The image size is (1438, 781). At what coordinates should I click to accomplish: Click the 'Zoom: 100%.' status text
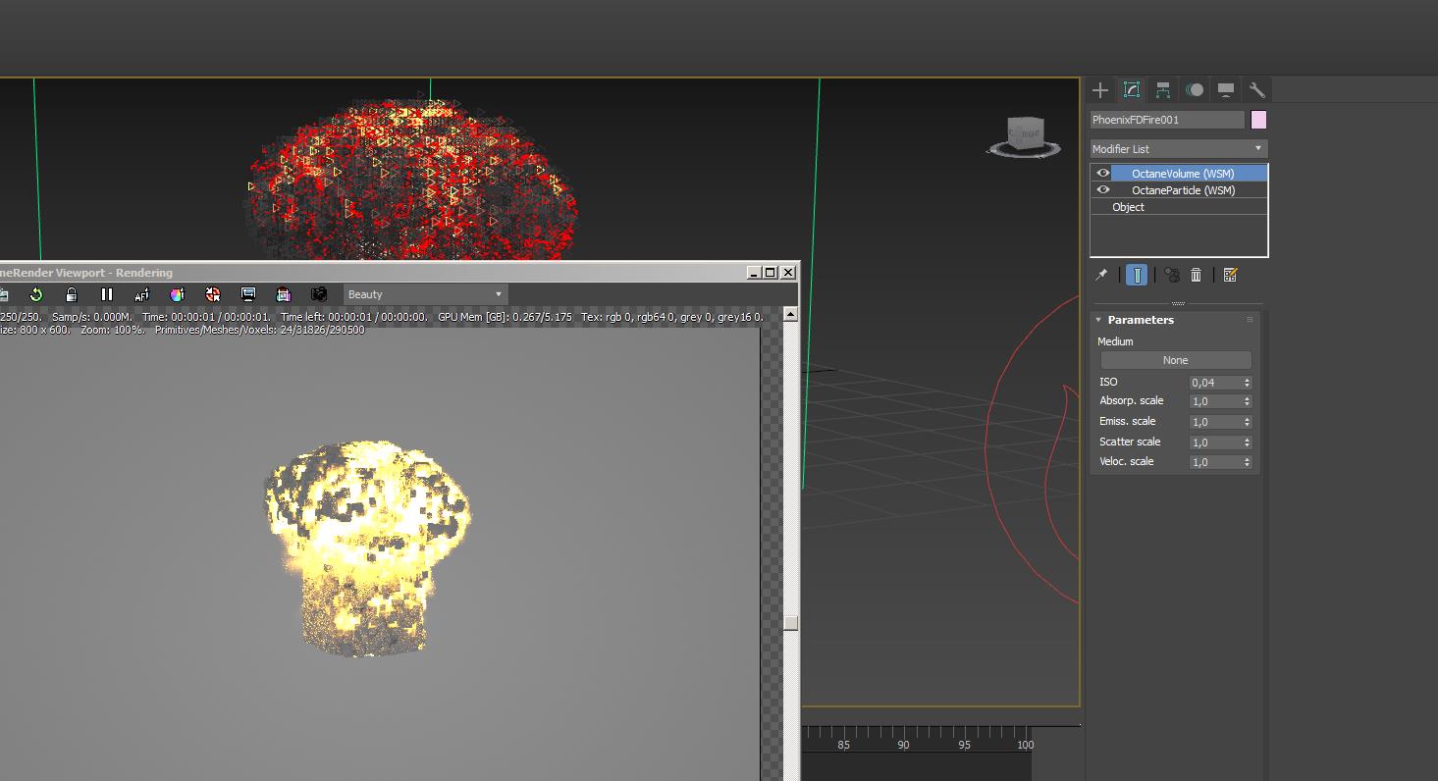(113, 330)
